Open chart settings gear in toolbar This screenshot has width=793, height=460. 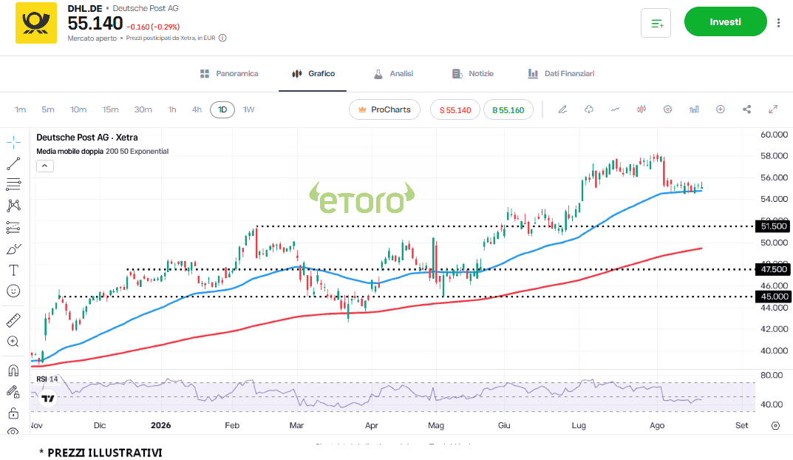(667, 109)
